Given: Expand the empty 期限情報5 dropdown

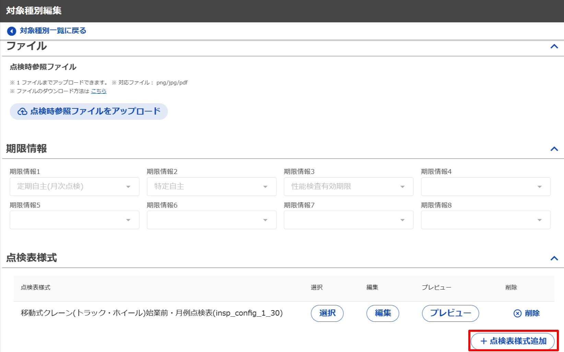Looking at the screenshot, I should point(74,220).
